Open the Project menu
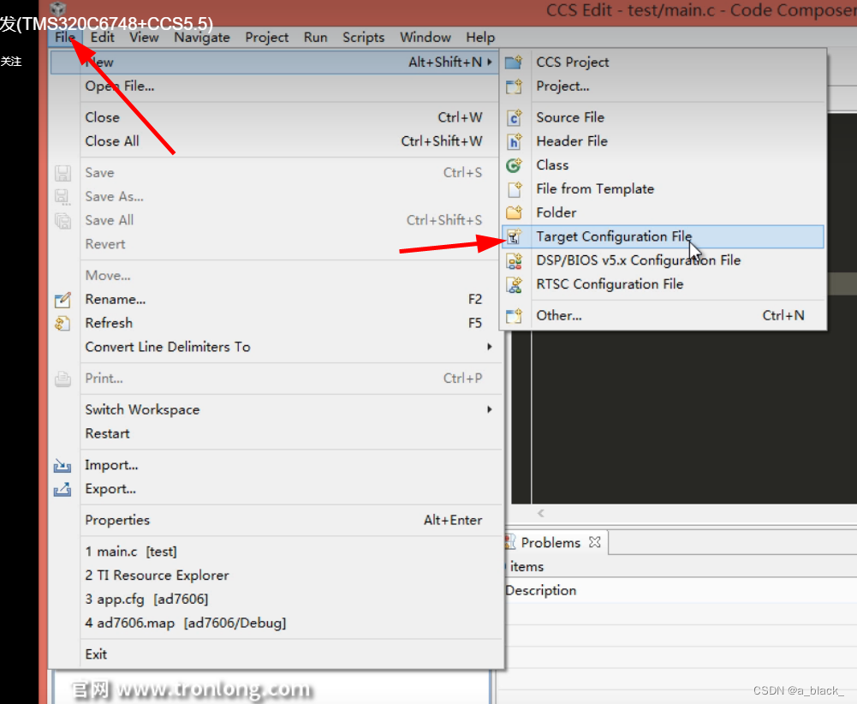Image resolution: width=857 pixels, height=704 pixels. tap(267, 37)
